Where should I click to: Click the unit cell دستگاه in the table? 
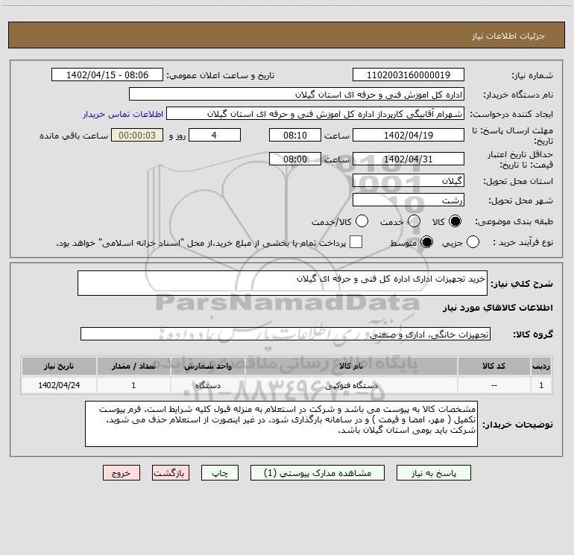click(x=207, y=385)
